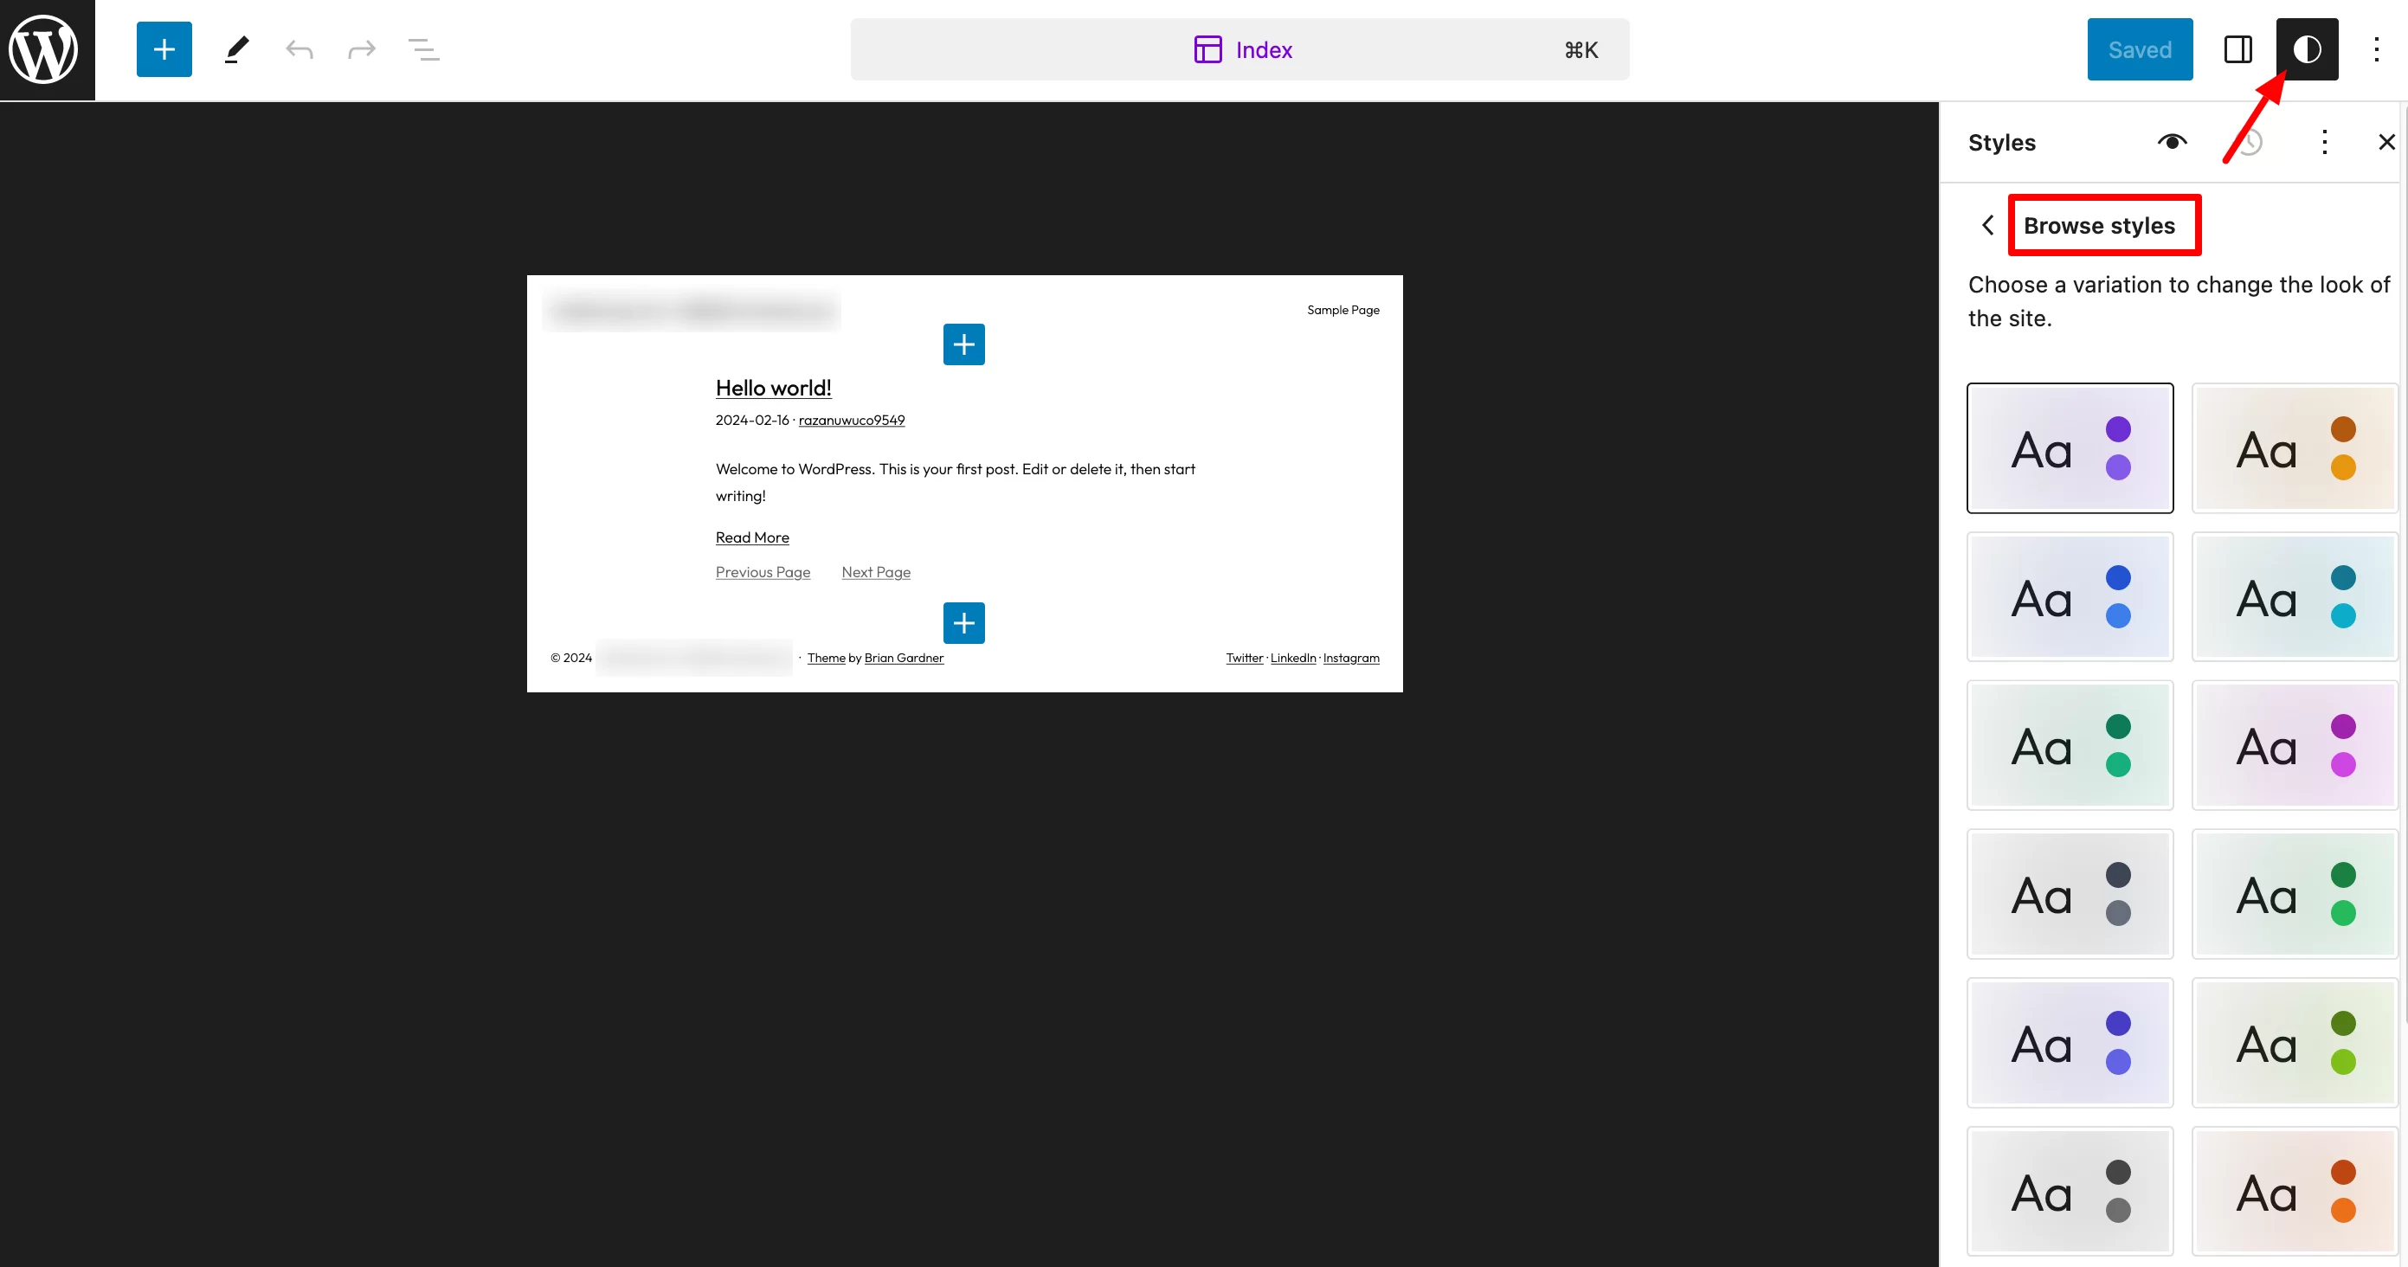The image size is (2408, 1267).
Task: Toggle the dark mode style switcher button
Action: pos(2308,49)
